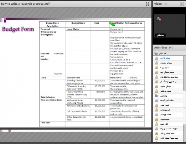
Task: Click the 45,000,000 cost for DSC
Action: coord(100,86)
